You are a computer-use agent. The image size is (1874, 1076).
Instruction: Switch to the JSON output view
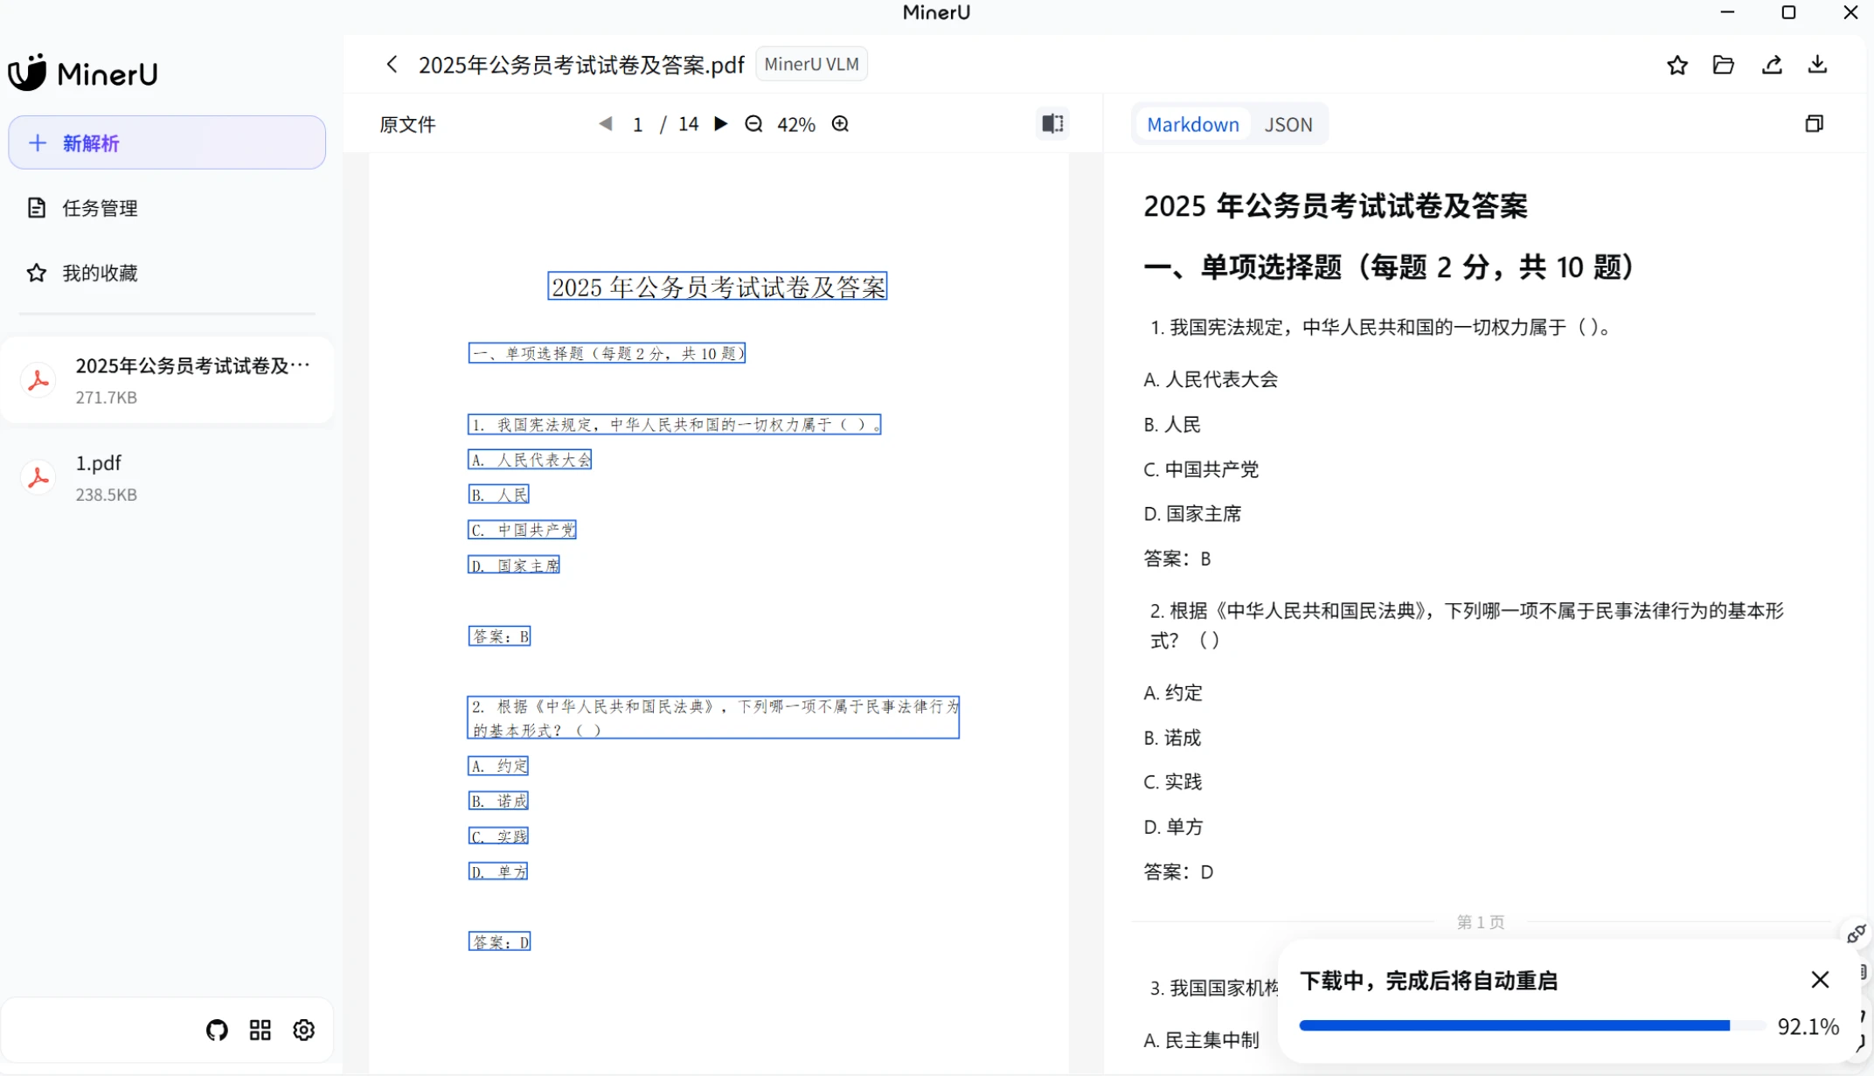point(1288,124)
